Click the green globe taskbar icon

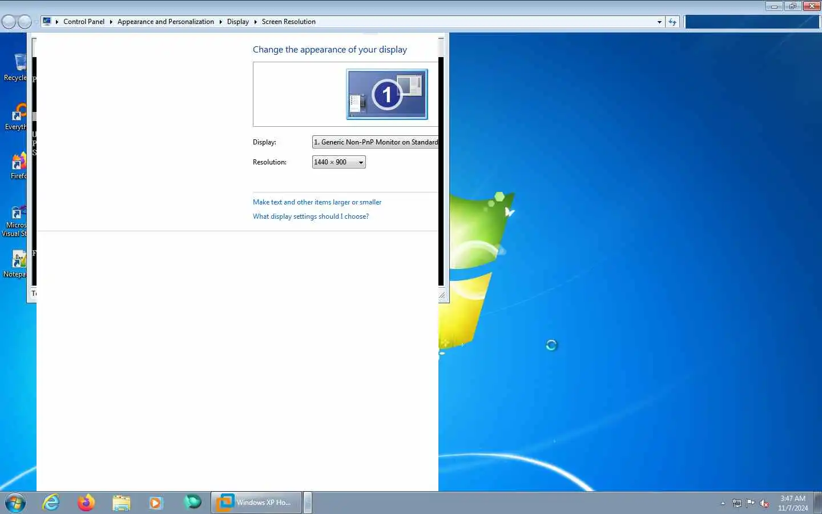click(x=192, y=502)
